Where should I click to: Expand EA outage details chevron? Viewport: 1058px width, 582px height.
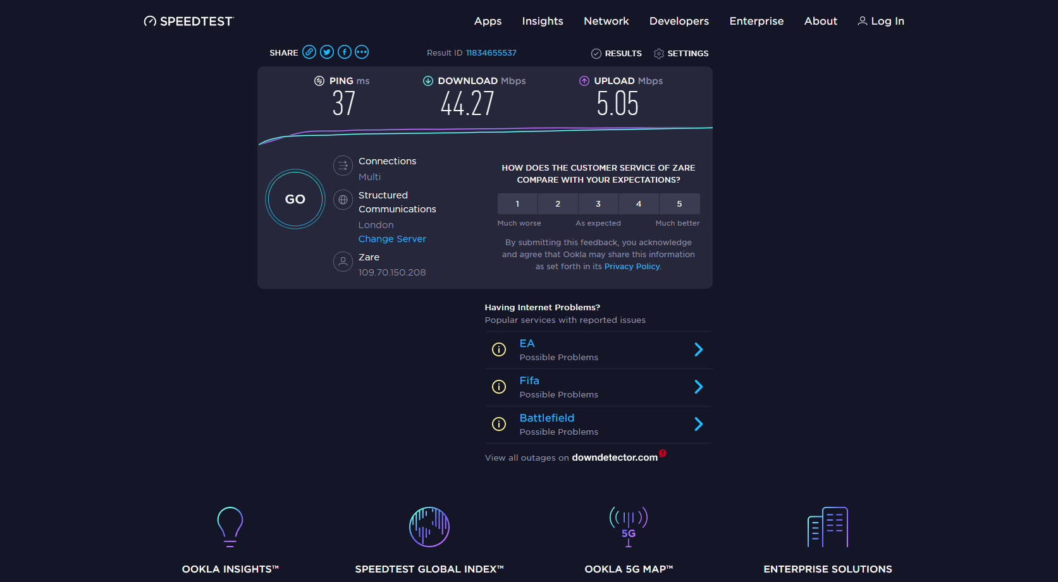click(x=699, y=349)
